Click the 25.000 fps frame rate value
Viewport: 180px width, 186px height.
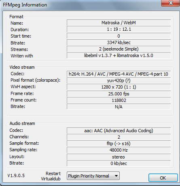pos(119,94)
